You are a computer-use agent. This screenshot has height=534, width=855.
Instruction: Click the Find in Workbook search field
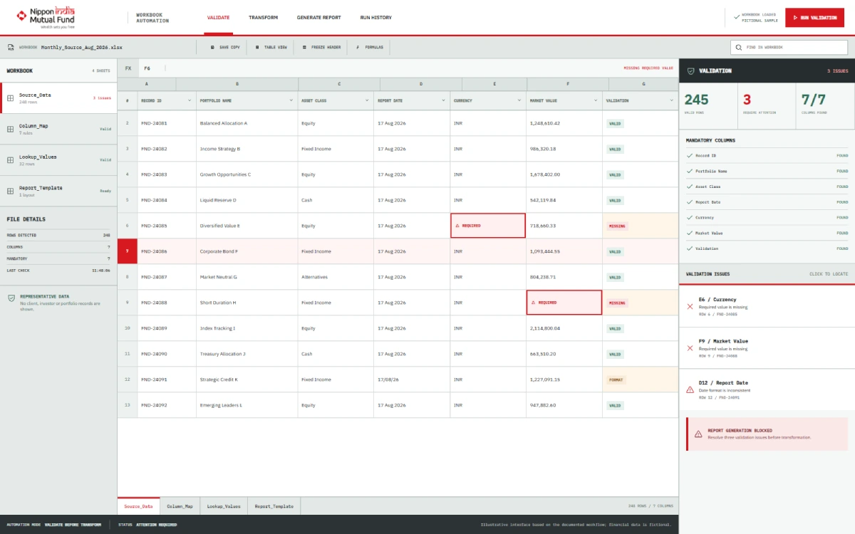click(x=789, y=47)
